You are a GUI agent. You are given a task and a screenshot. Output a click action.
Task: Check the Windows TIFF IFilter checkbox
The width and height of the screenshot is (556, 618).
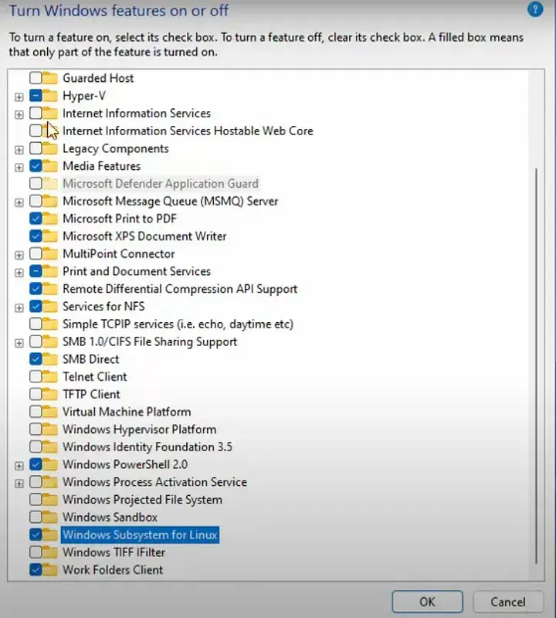[x=36, y=552]
